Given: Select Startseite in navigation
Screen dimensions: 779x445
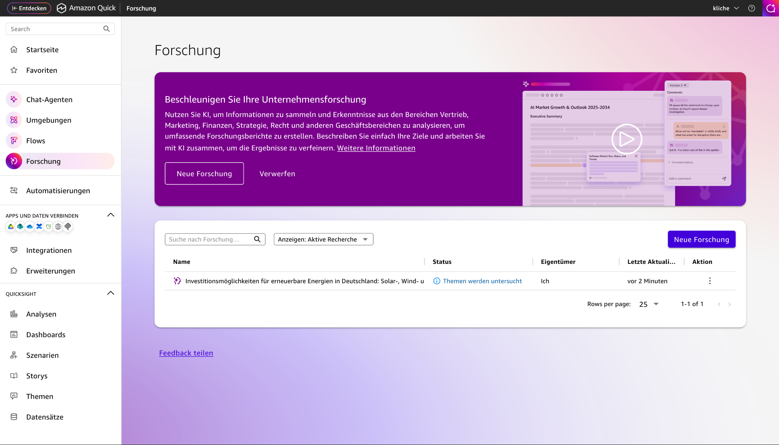Looking at the screenshot, I should click(x=42, y=49).
